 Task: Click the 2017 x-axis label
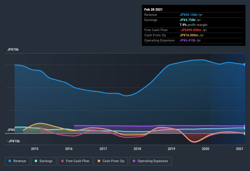click(x=103, y=149)
